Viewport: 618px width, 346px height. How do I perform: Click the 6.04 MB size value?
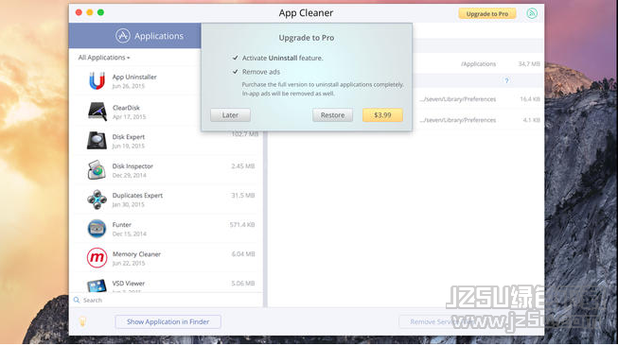tap(243, 254)
